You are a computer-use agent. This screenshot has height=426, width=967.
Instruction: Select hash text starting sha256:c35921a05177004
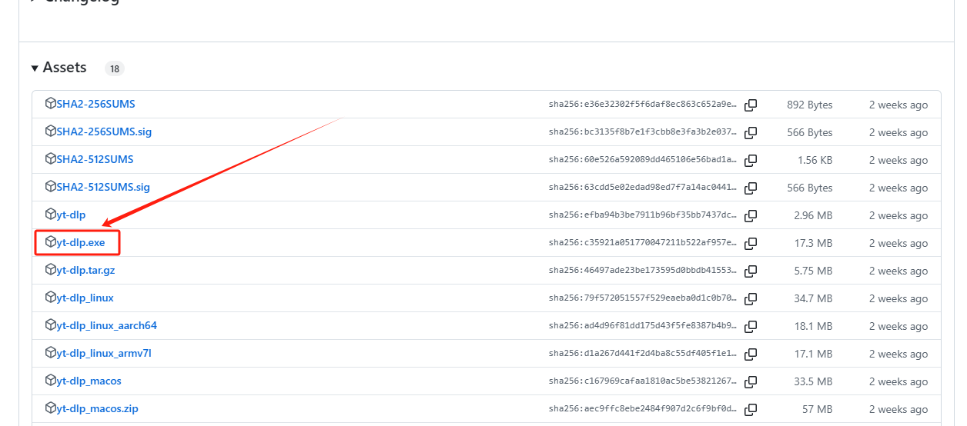tap(643, 243)
